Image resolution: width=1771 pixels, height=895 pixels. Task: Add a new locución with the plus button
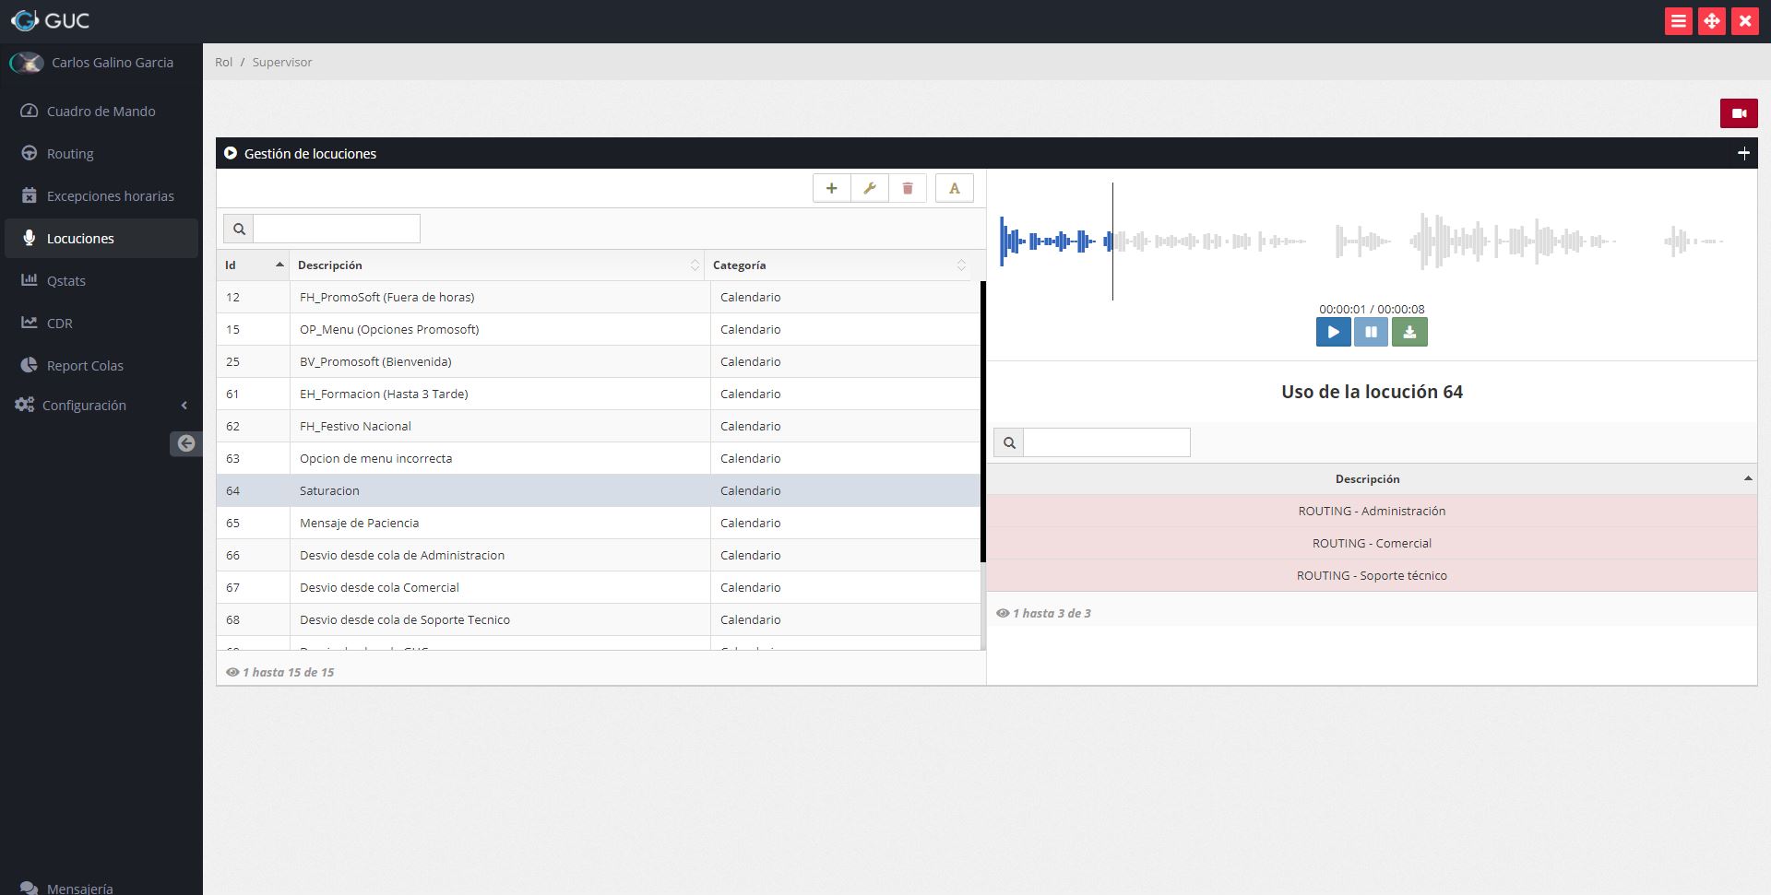point(831,188)
